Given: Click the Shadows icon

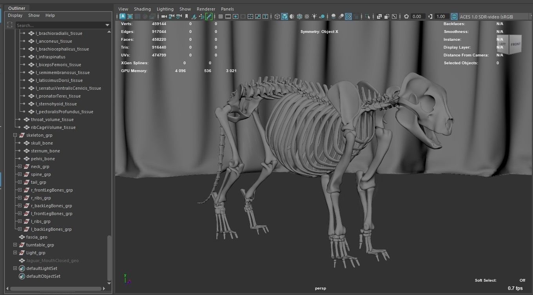Looking at the screenshot, I should 322,16.
